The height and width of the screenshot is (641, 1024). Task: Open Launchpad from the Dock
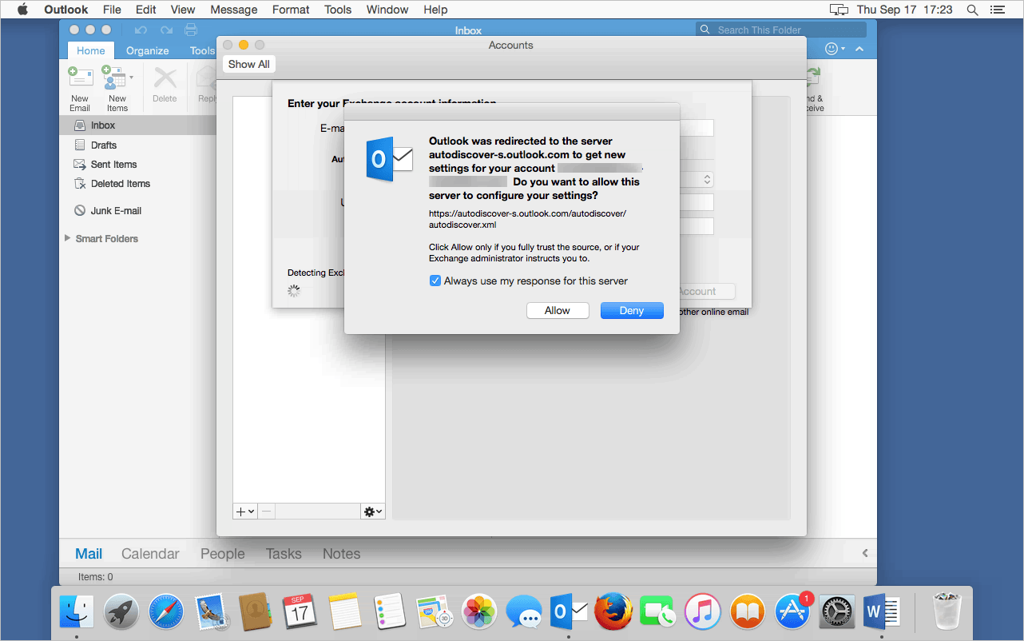pyautogui.click(x=121, y=612)
